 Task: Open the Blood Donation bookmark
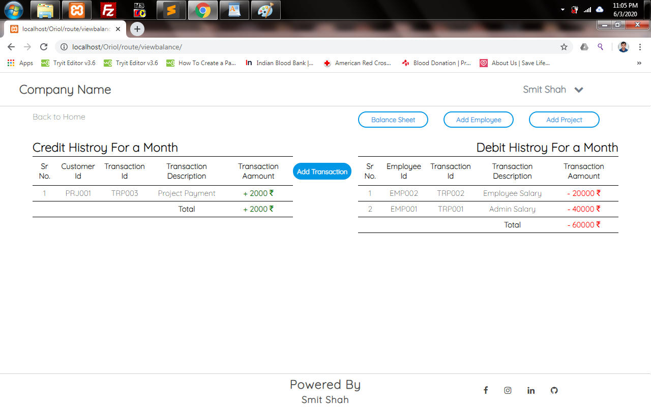[x=436, y=63]
